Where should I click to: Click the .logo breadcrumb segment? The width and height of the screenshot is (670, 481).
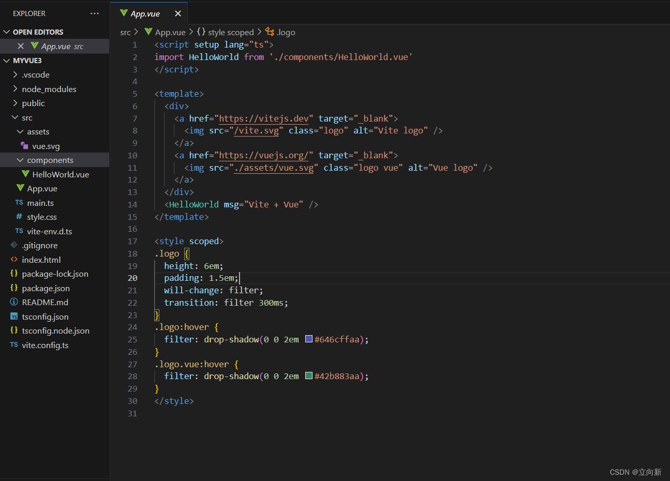(x=286, y=32)
